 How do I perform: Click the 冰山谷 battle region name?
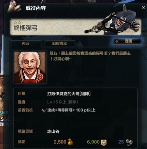[x=53, y=131]
